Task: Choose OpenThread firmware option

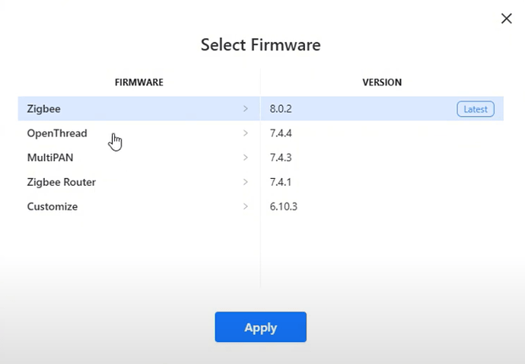Action: click(x=139, y=133)
